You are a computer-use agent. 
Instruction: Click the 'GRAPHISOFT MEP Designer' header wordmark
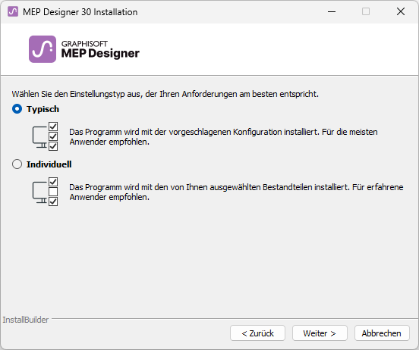(x=100, y=49)
